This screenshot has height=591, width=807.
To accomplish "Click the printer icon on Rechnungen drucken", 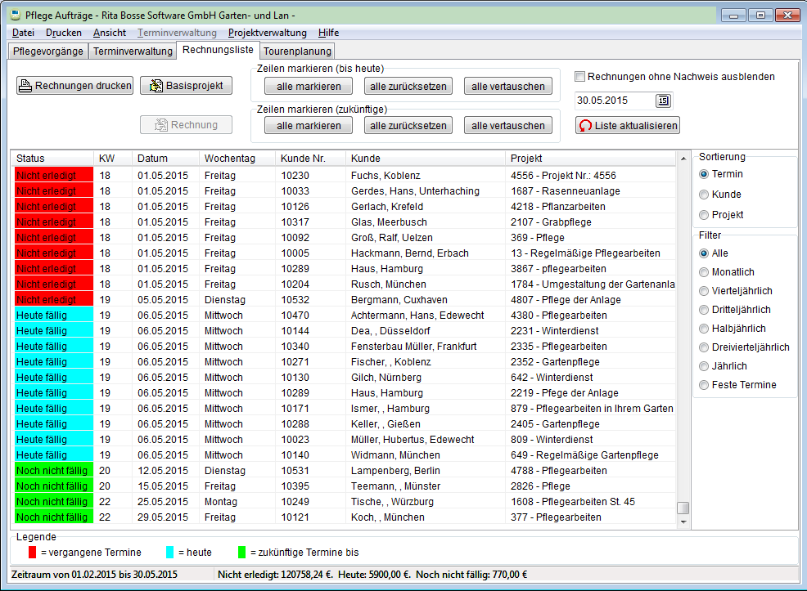I will click(x=26, y=86).
